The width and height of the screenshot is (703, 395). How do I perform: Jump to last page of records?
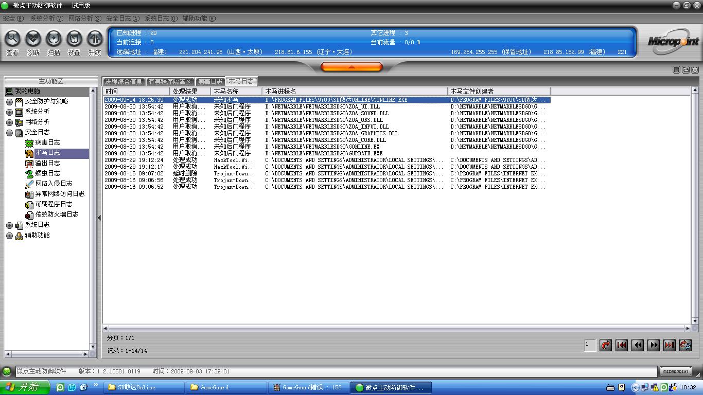point(670,345)
